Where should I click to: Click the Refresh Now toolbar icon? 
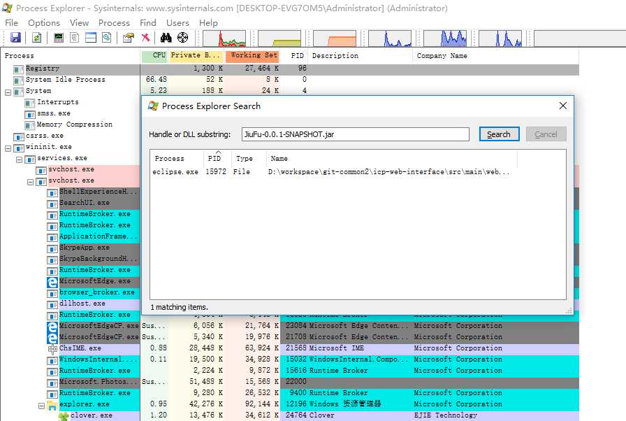click(36, 38)
